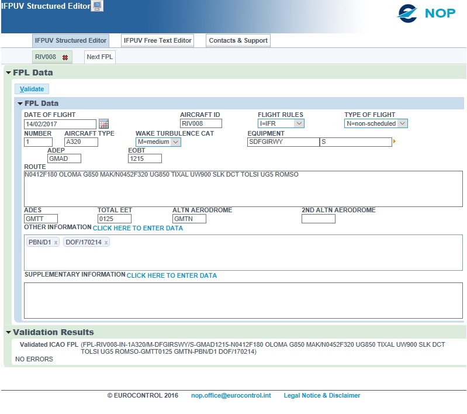Screen dimensions: 467x414
Task: Click the orange arrow beside equipment fields
Action: tap(395, 142)
